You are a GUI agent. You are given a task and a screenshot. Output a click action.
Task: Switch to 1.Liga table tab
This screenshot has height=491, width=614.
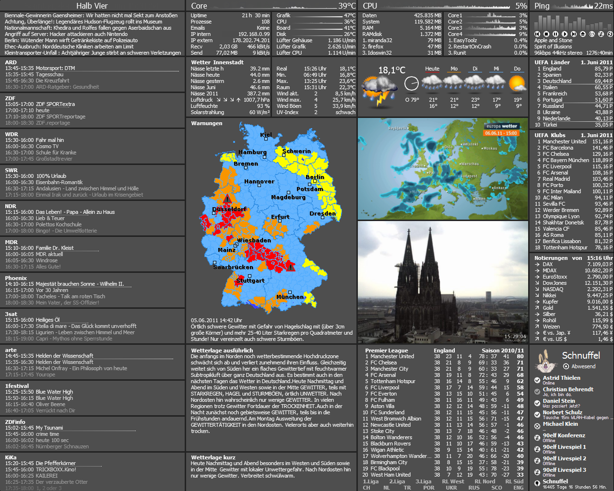click(370, 481)
